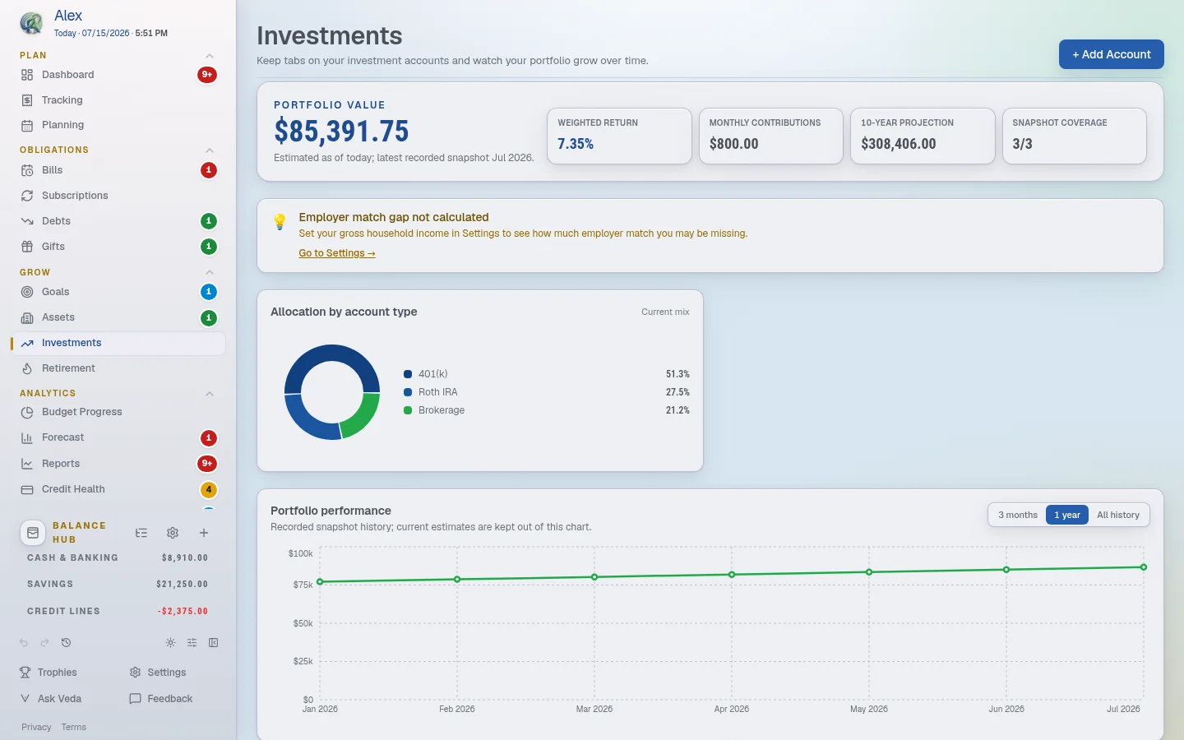Screen dimensions: 1184x740
Task: Collapse the GROW section
Action: pyautogui.click(x=210, y=272)
